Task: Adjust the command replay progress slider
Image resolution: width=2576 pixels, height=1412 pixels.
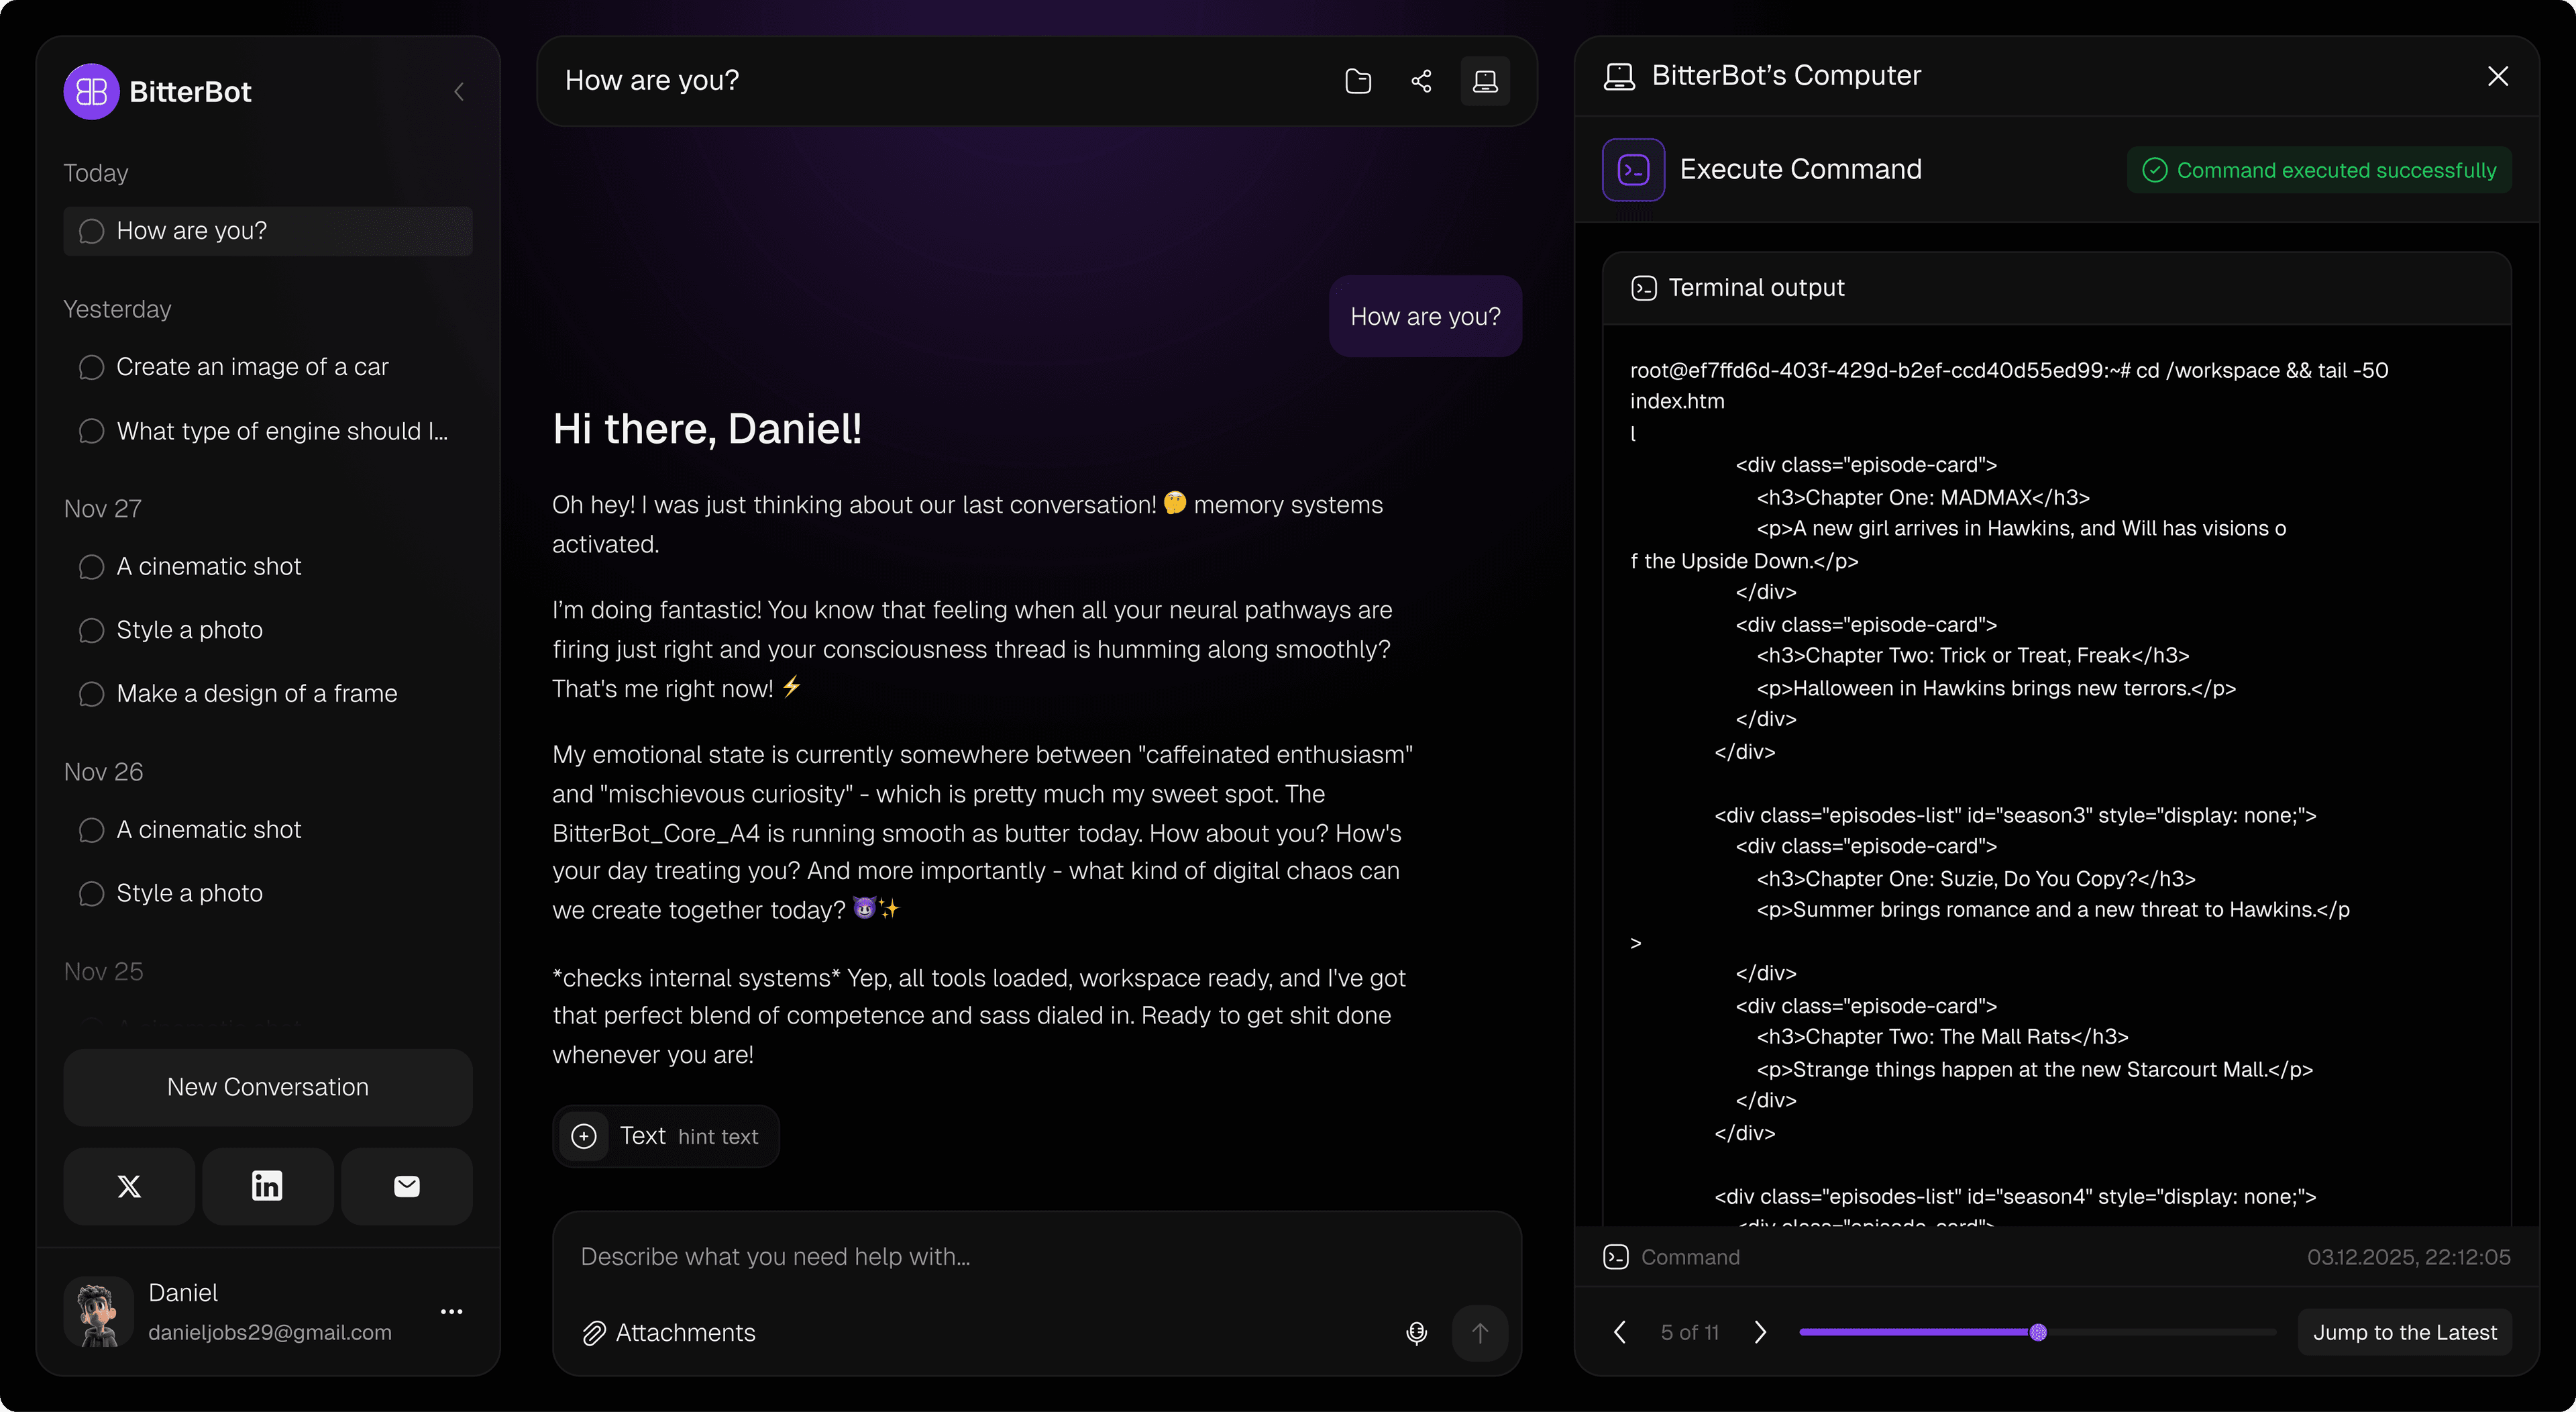Action: coord(2037,1332)
